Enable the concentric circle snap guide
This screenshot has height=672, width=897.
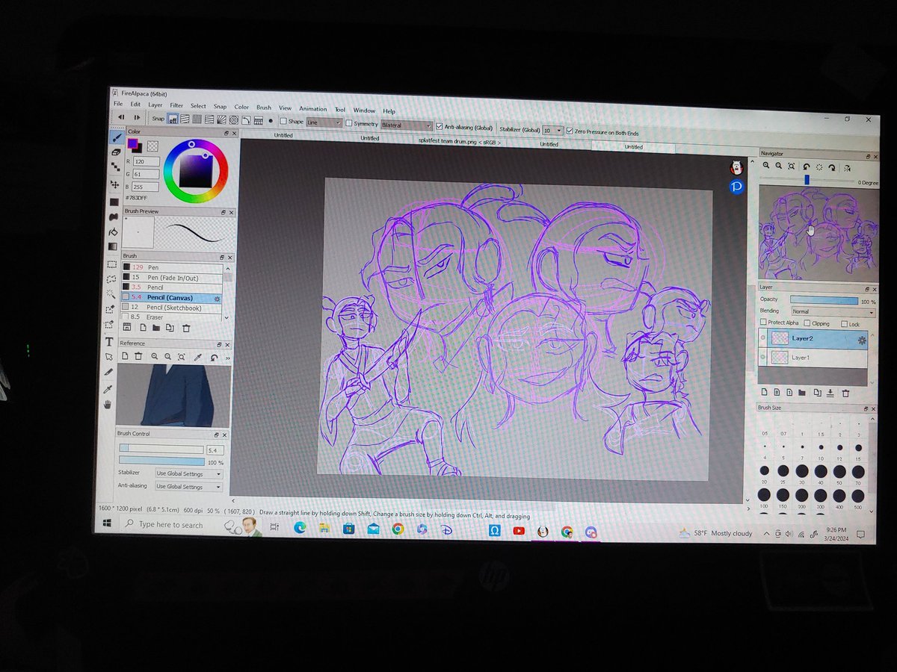tap(234, 119)
